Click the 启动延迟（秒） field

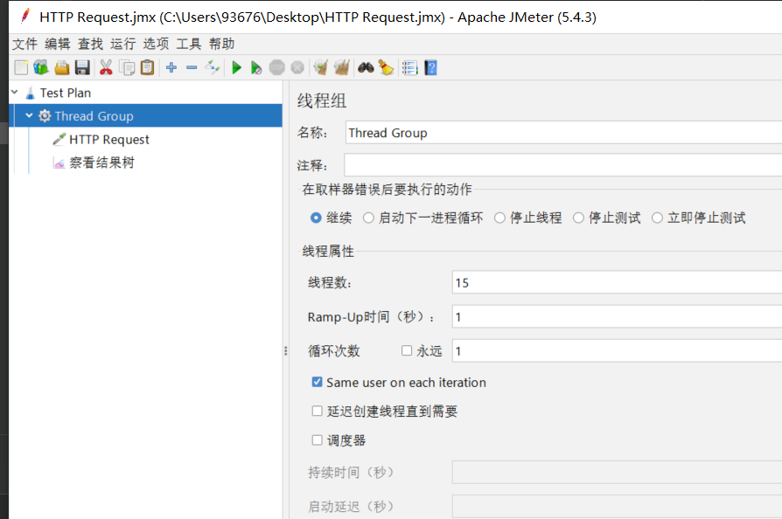tap(617, 507)
